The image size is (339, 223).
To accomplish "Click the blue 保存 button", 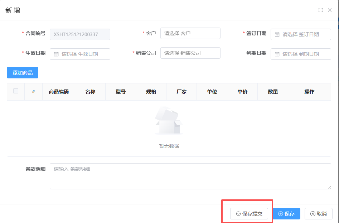I will click(x=286, y=214).
